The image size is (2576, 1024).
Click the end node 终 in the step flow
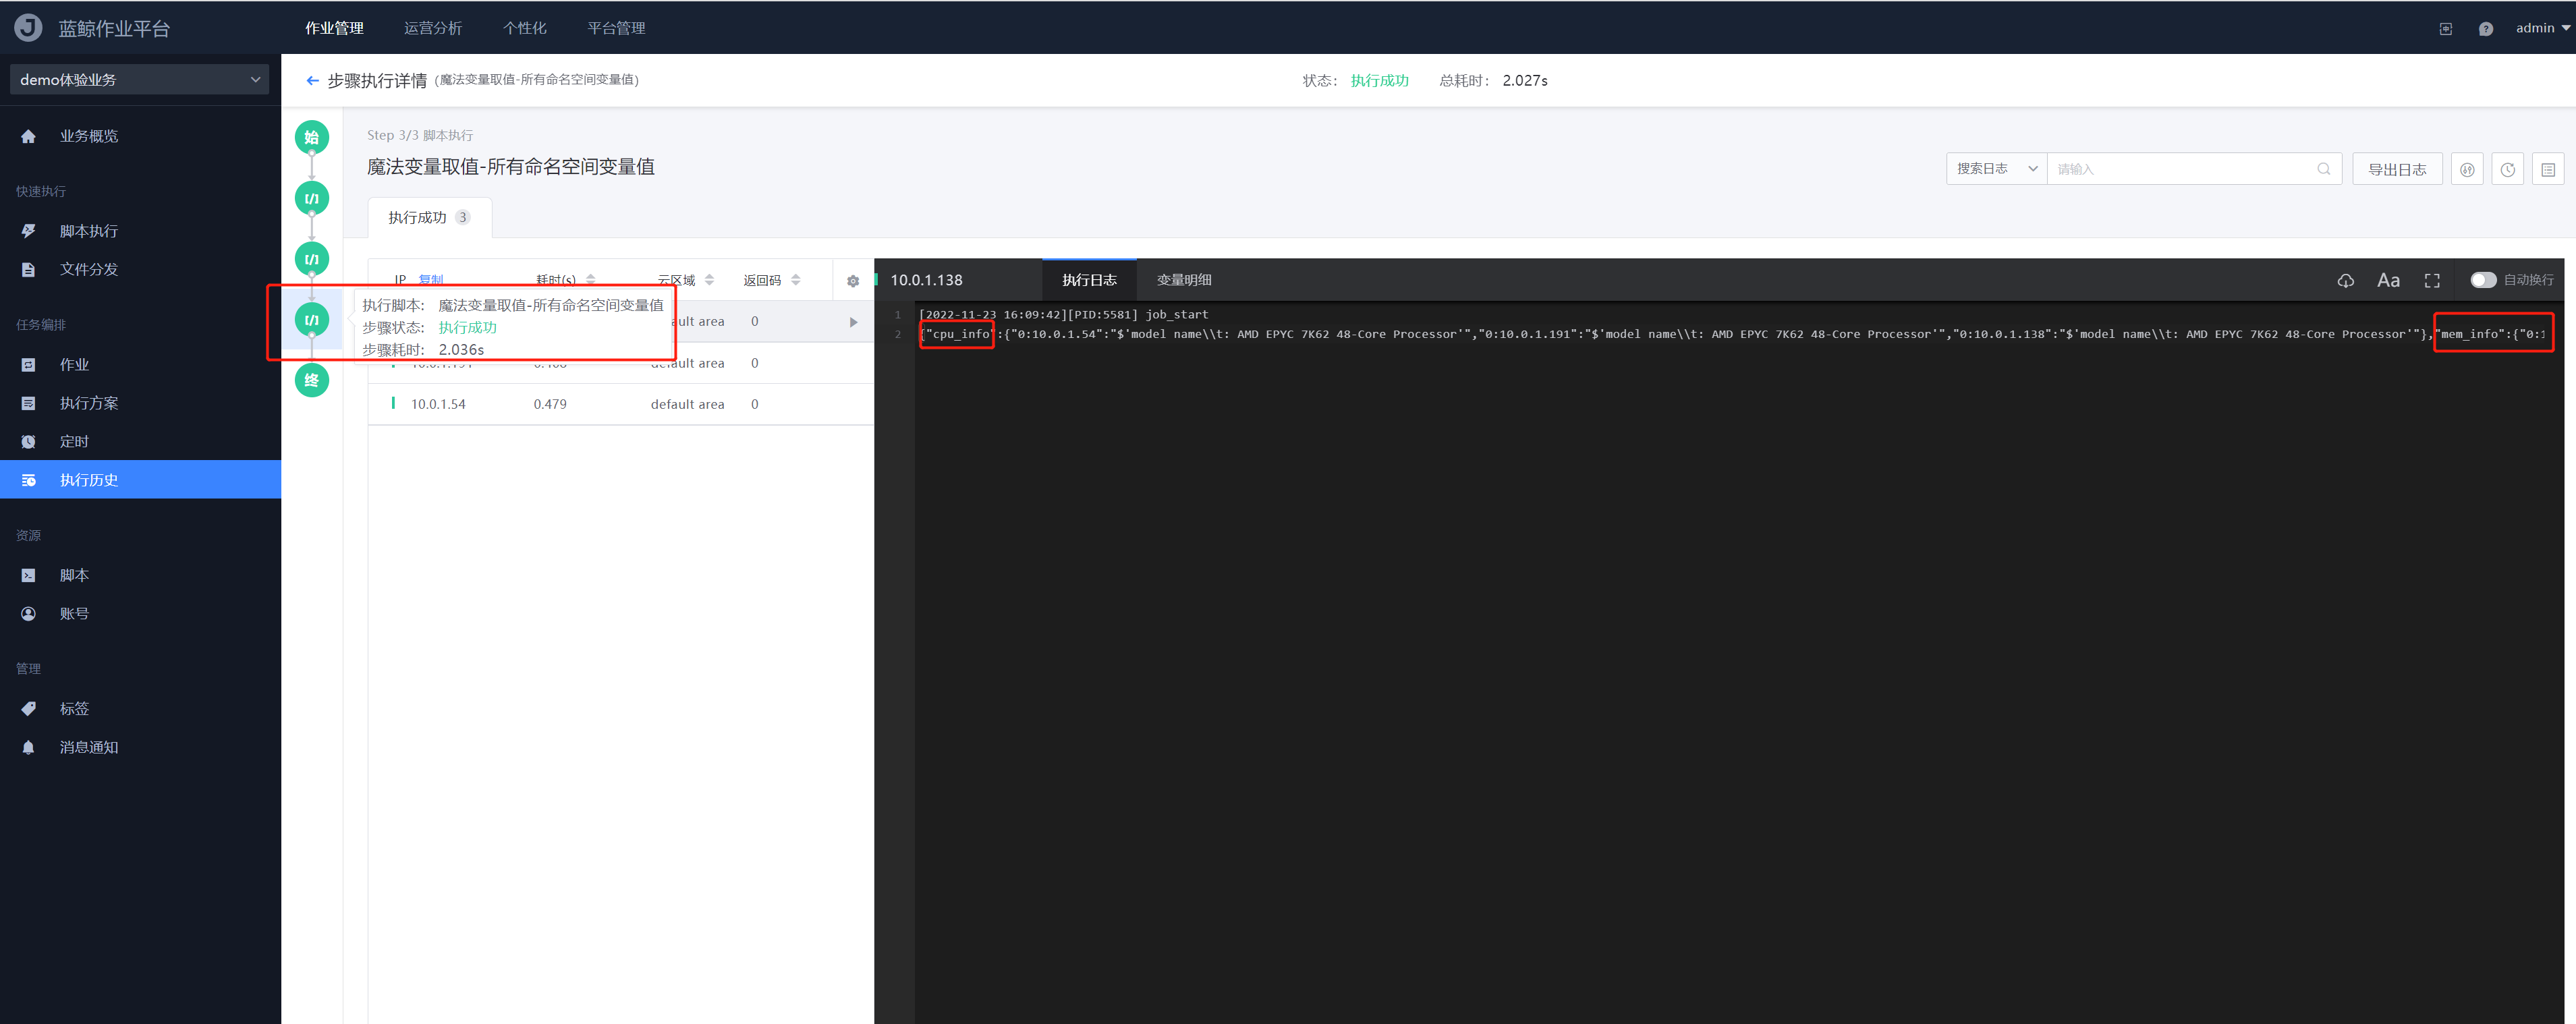click(312, 380)
